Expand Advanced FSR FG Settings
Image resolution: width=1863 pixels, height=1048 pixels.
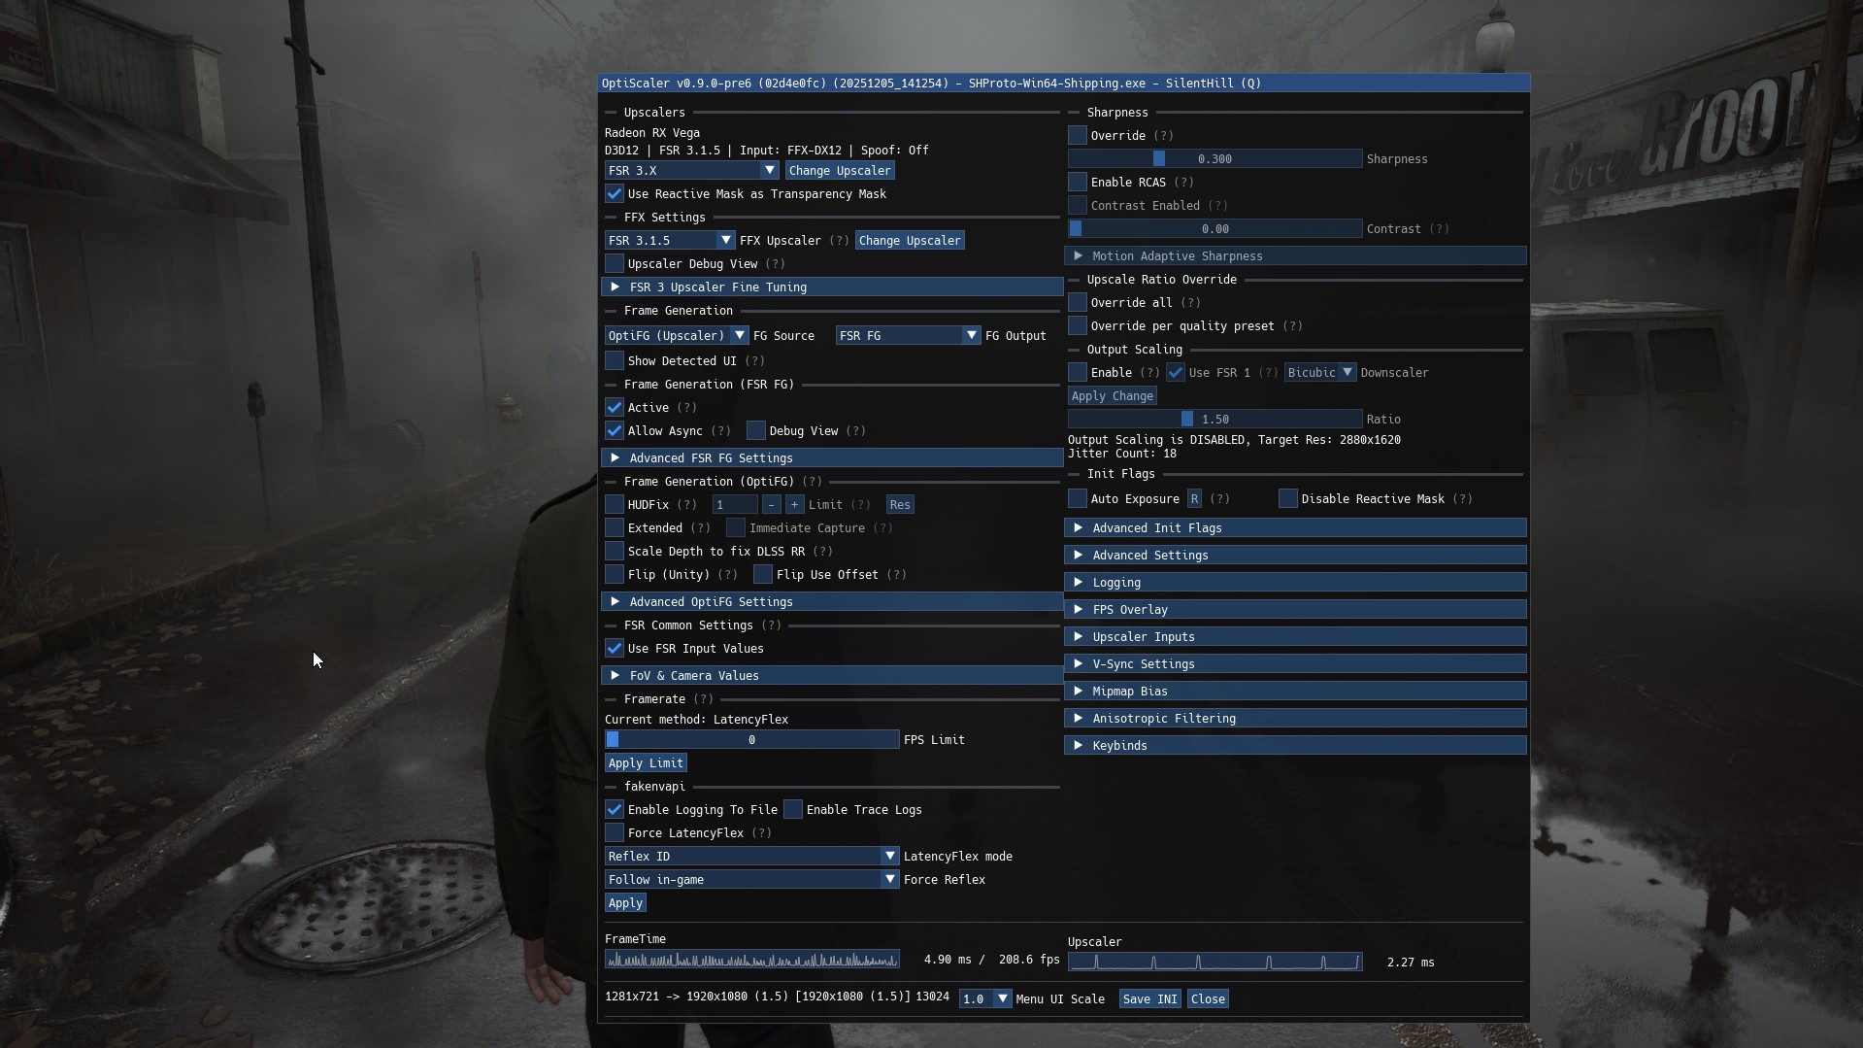pos(832,458)
